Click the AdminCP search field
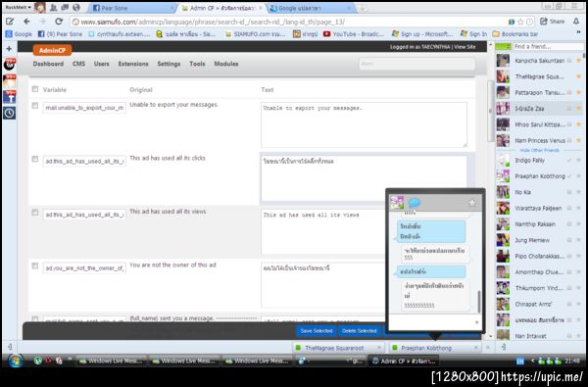Screen dimensions: 588x387 (x=416, y=64)
